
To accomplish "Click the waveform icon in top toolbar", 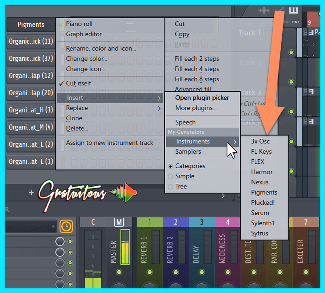I will click(x=264, y=11).
